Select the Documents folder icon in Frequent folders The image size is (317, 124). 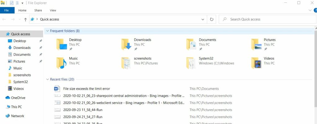[x=191, y=44]
